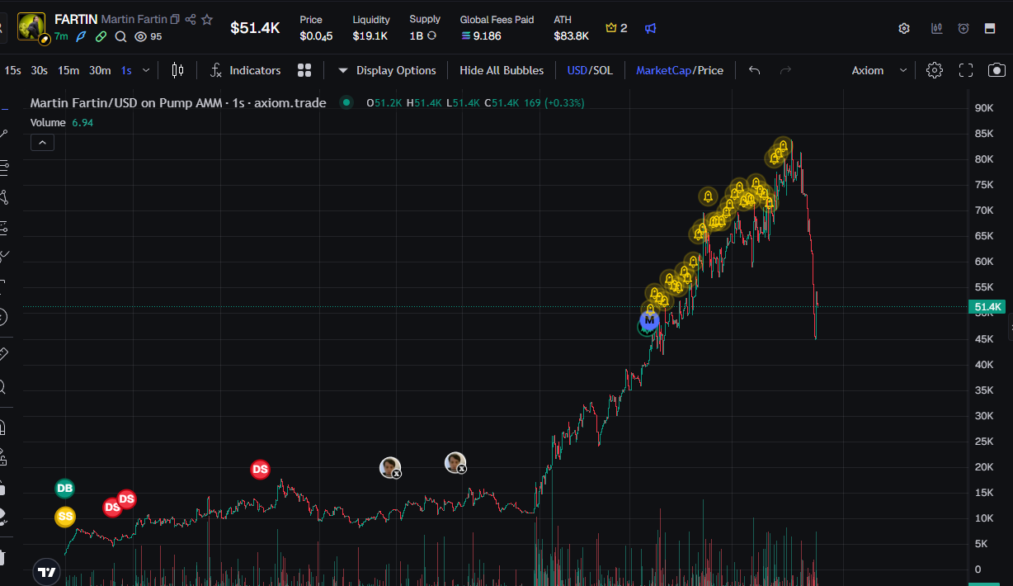
Task: Switch chart to Price mode
Action: [710, 70]
